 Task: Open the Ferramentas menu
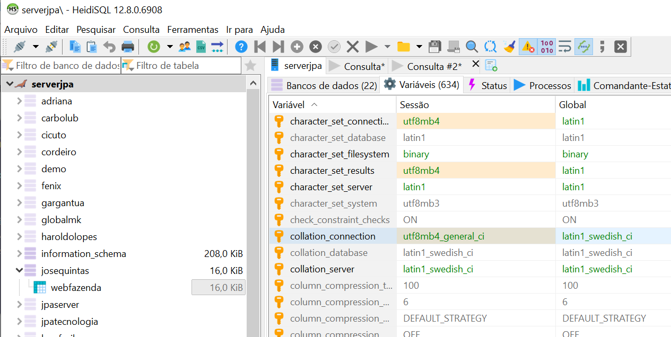click(193, 30)
